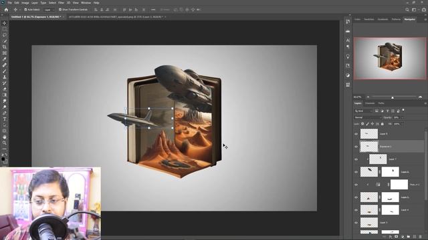Select the Horizontal Type tool

coord(5,119)
